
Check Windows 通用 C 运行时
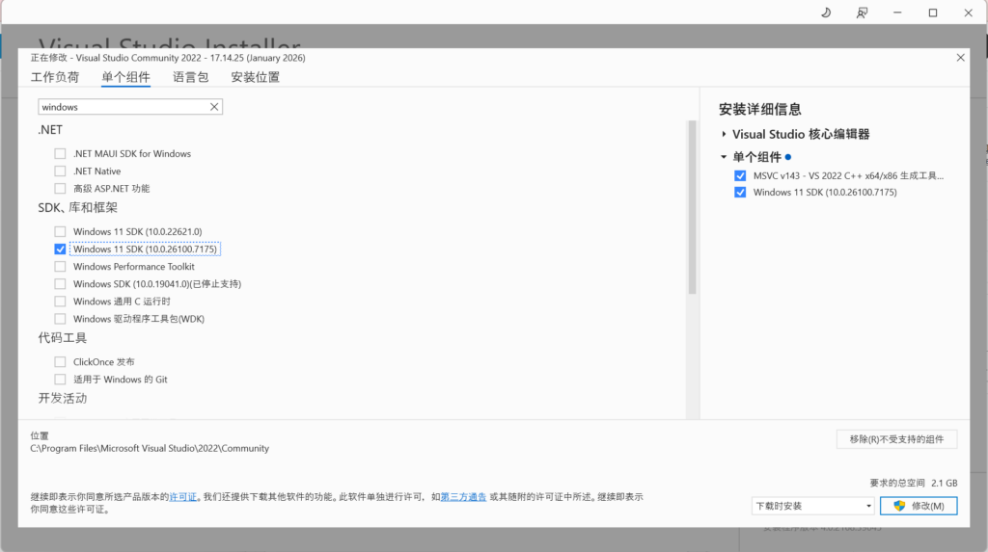[60, 302]
